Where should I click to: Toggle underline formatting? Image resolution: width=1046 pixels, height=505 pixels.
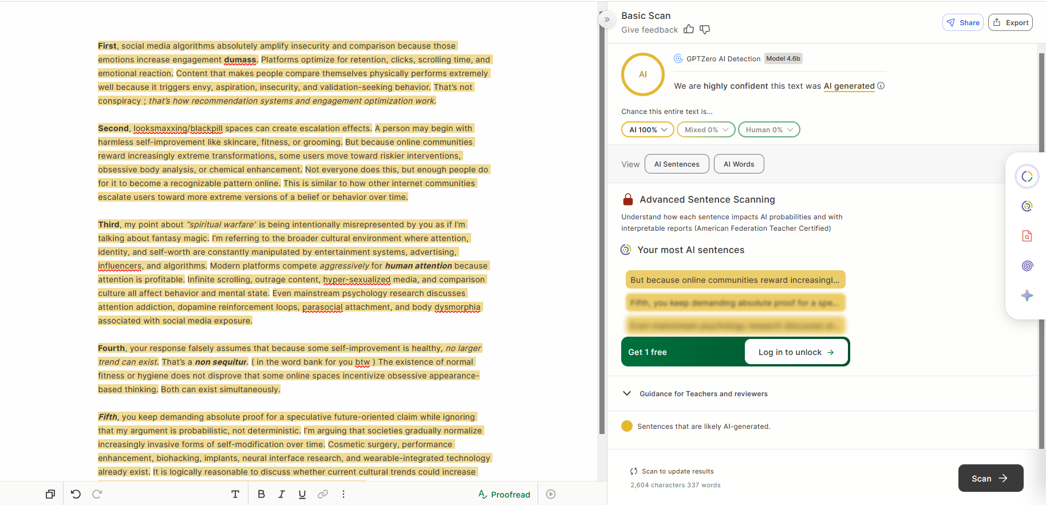coord(302,494)
